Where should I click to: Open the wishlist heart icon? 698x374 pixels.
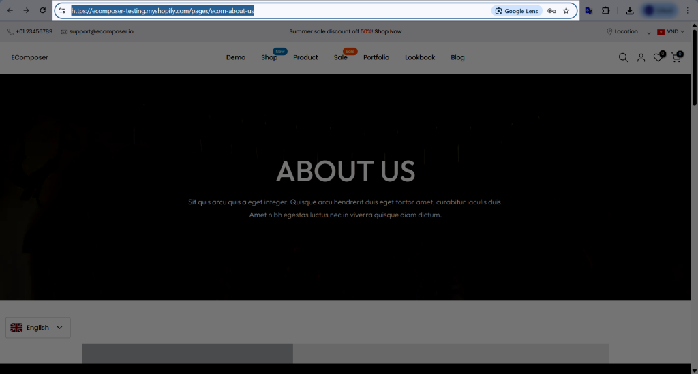pyautogui.click(x=658, y=57)
